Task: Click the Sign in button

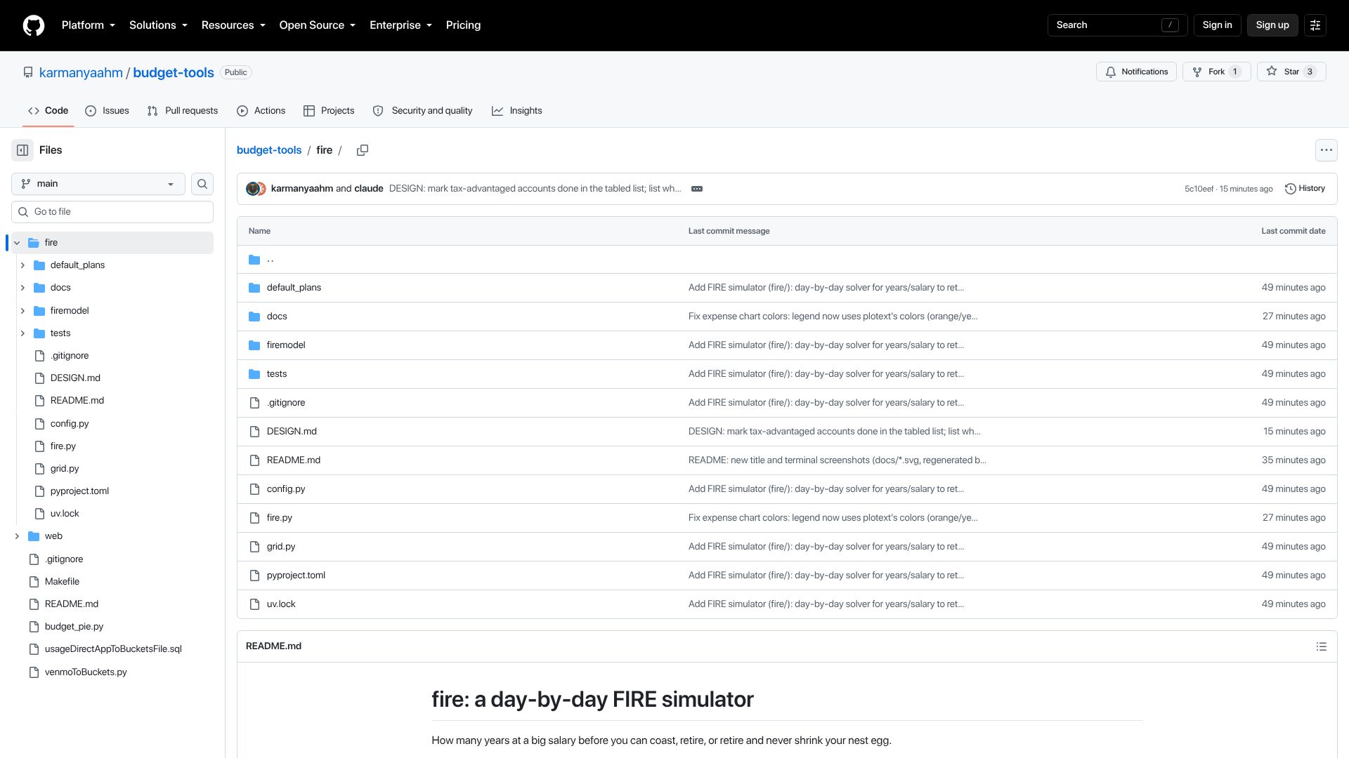Action: (1217, 25)
